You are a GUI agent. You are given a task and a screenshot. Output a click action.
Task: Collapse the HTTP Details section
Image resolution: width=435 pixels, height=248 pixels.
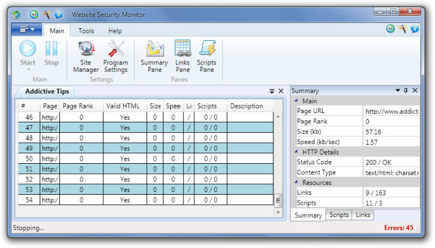[297, 152]
